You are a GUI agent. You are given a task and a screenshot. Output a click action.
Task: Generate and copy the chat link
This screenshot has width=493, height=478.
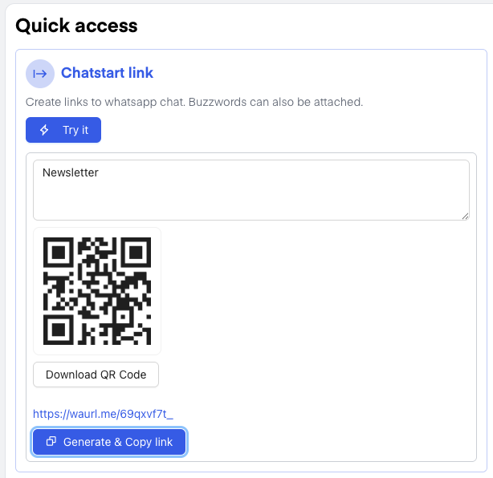[109, 442]
